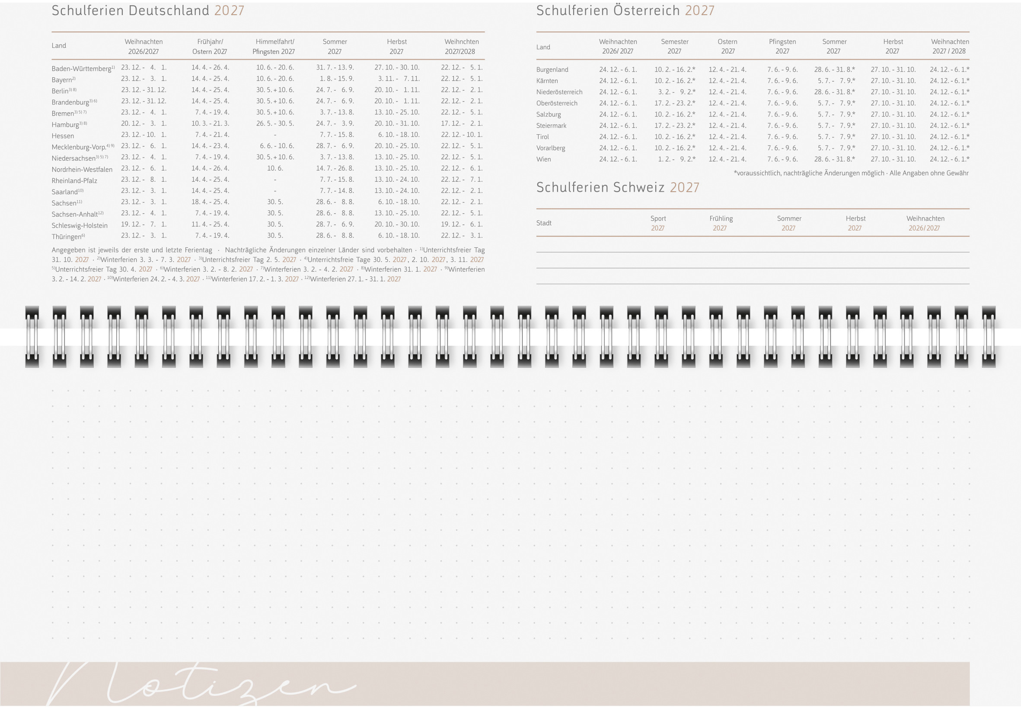Click the Nordrhein-Westfalen row label

click(82, 170)
